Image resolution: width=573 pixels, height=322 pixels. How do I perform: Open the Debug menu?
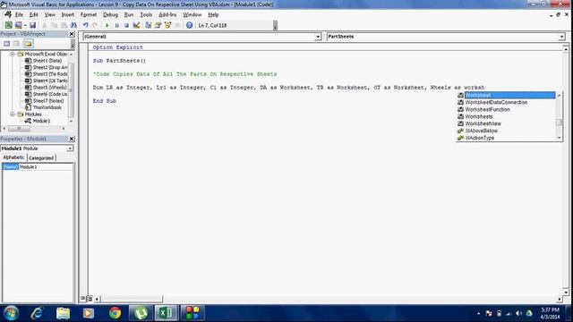point(110,14)
